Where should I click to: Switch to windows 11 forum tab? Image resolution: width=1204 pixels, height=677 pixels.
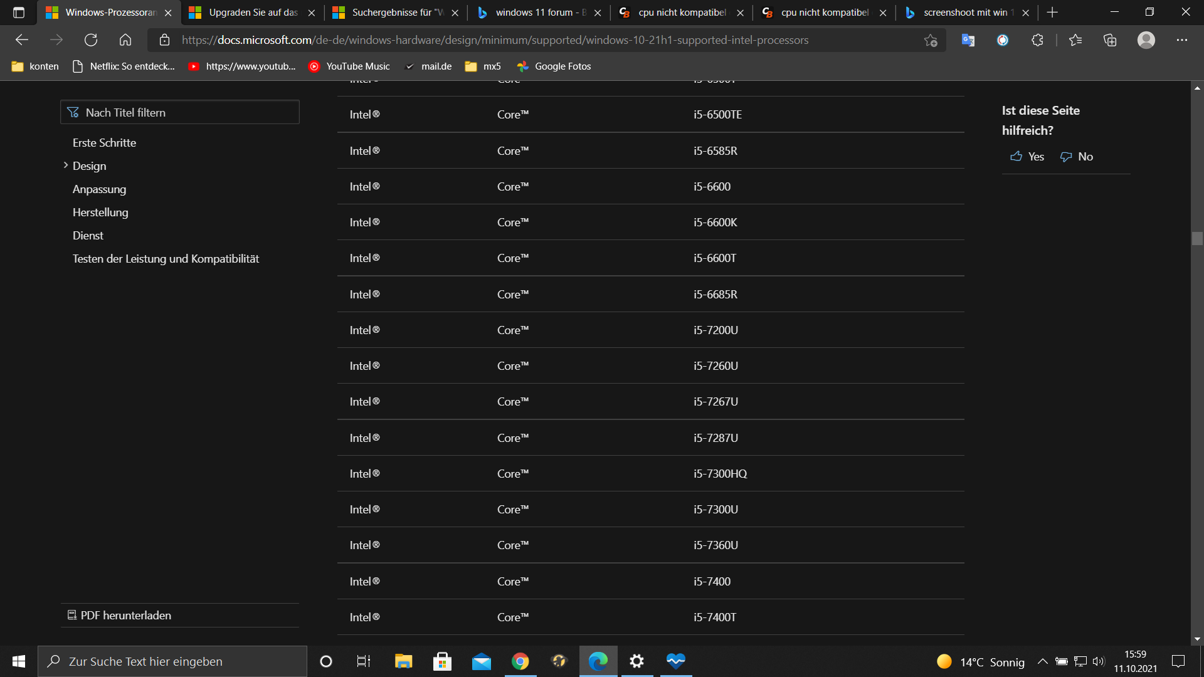click(539, 13)
